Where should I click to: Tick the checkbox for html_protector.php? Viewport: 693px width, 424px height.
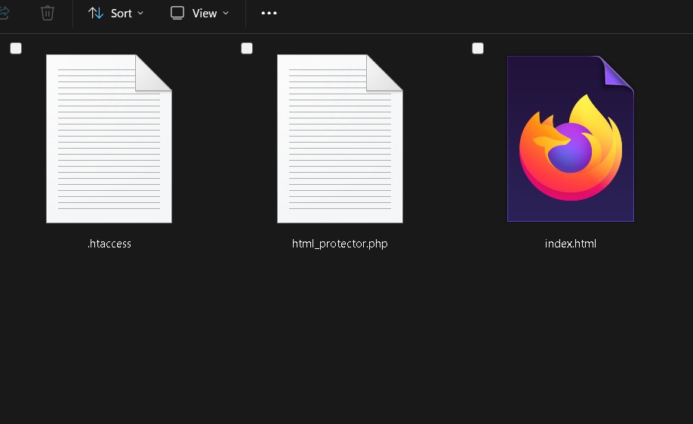[x=247, y=48]
